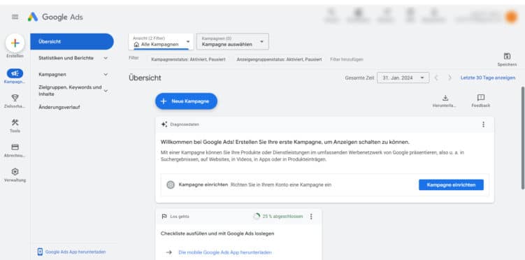This screenshot has width=525, height=260.
Task: Open Kampagnen megaphone sidebar icon
Action: (15, 73)
